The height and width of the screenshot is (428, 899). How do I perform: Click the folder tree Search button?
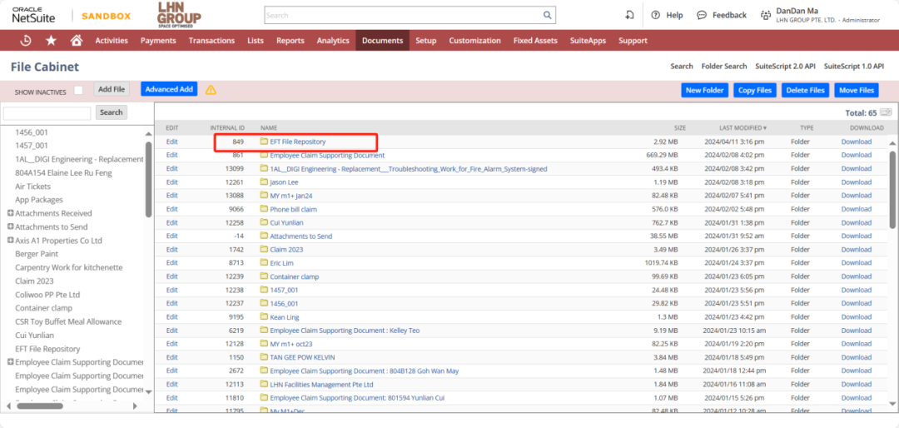pos(112,112)
